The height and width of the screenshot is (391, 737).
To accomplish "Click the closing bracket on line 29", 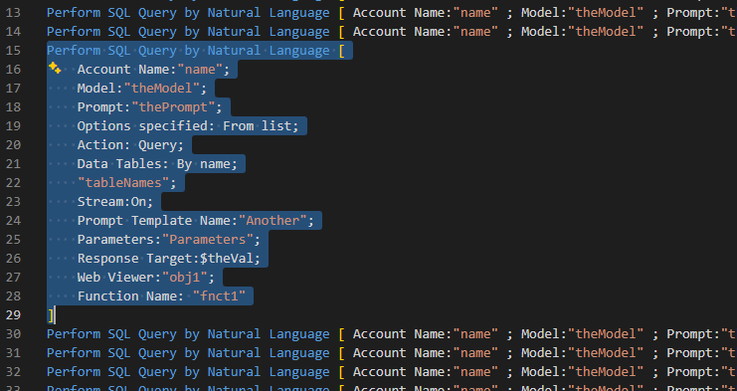I will click(x=51, y=314).
